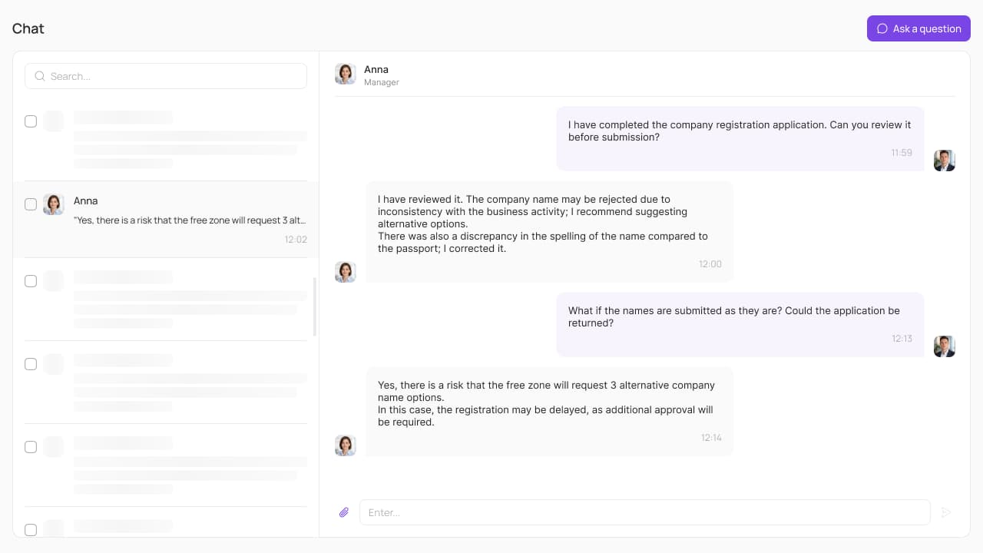Click the paperclip attachment icon
The width and height of the screenshot is (983, 553).
(x=344, y=512)
